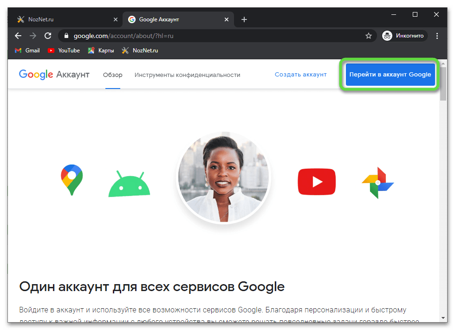455x330 pixels.
Task: Open the Chrome three-dot menu
Action: point(437,36)
